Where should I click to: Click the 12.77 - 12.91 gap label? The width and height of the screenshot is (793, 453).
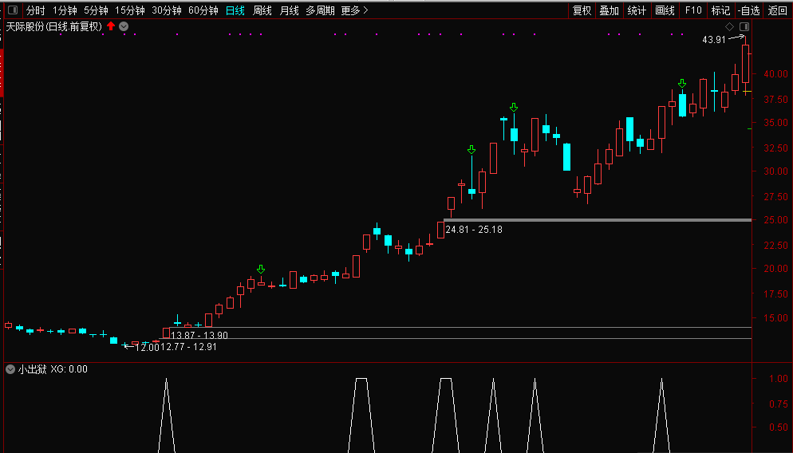188,347
